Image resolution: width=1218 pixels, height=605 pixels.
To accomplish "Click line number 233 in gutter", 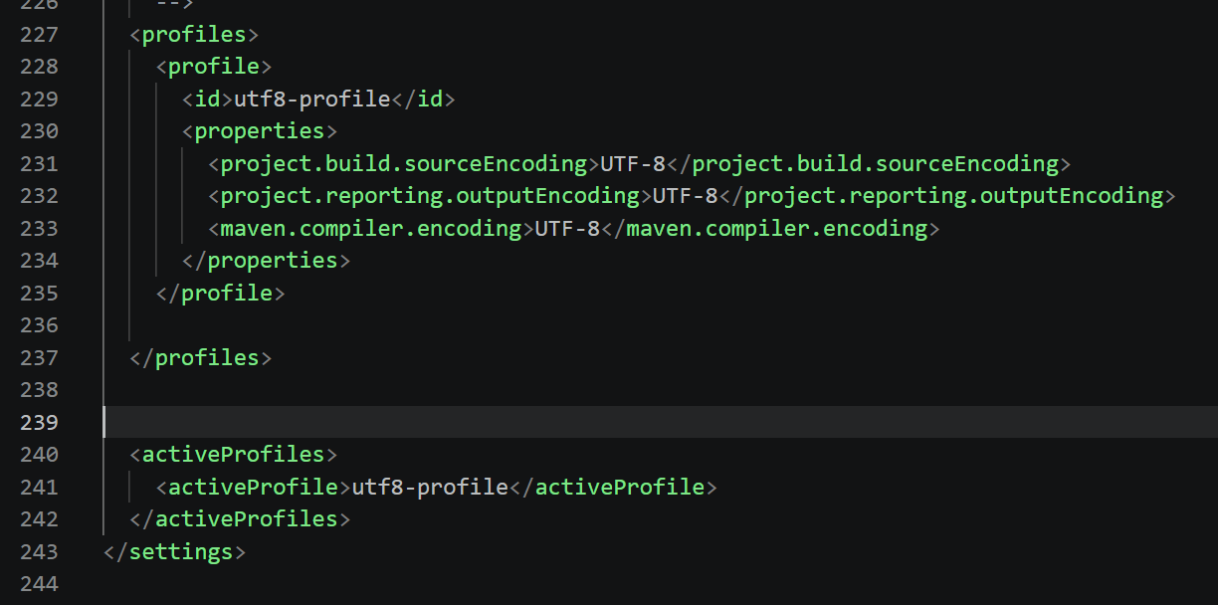I will click(39, 229).
